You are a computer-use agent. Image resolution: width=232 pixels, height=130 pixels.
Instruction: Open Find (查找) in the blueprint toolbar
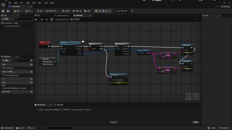(x=40, y=11)
